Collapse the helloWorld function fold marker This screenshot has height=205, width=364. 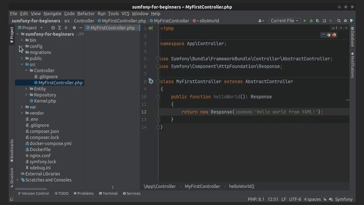[x=158, y=97]
